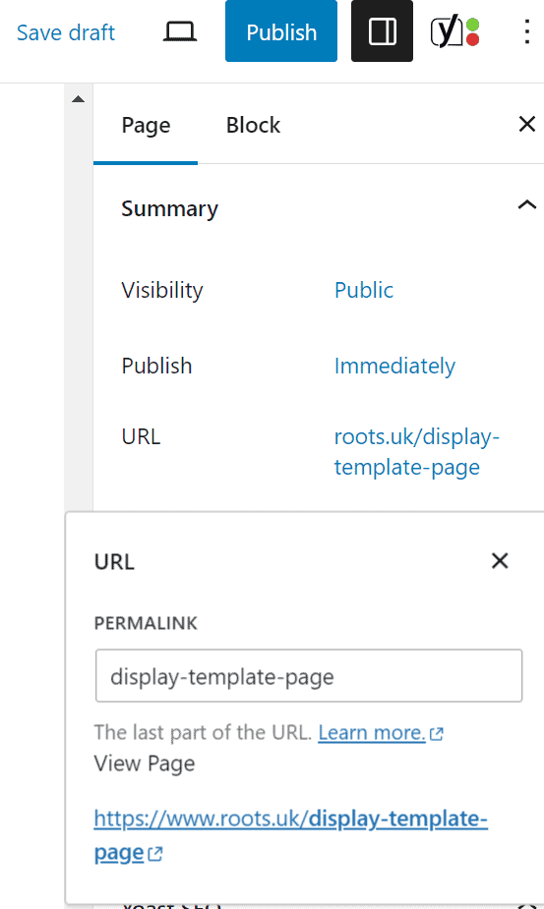
Task: Click the laptop preview icon
Action: 179,31
